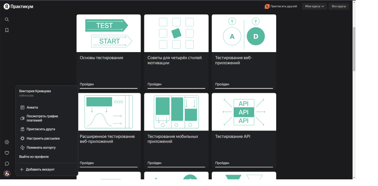Click Тестирование мобильных приложений title
378x186 pixels.
[x=173, y=139]
